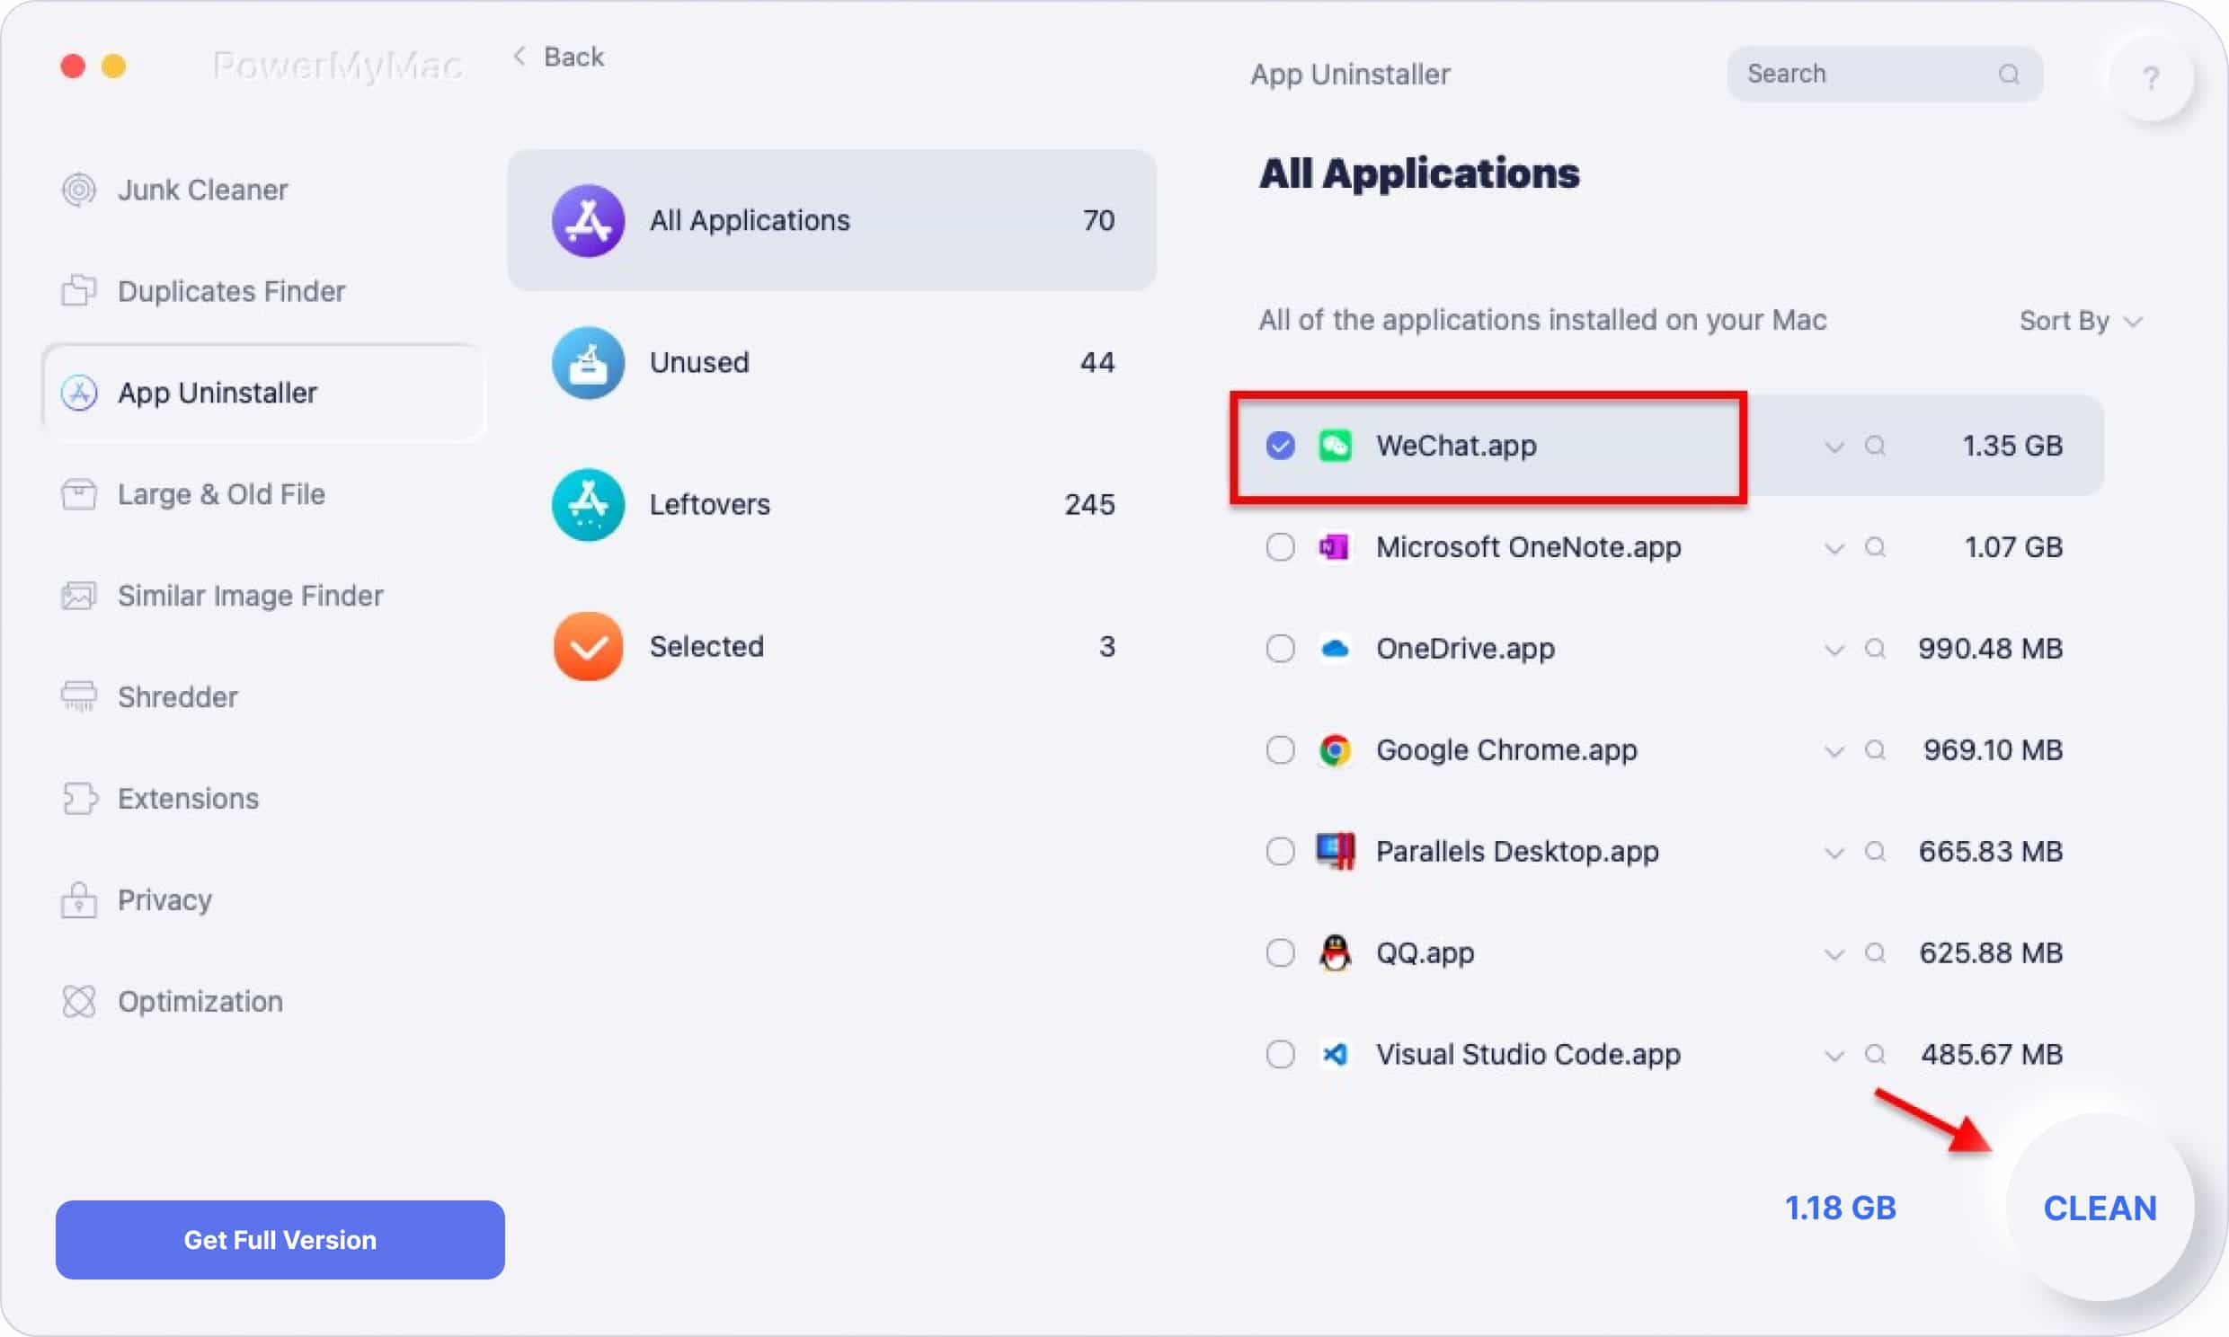Image resolution: width=2229 pixels, height=1337 pixels.
Task: Open the Duplicates Finder tool
Action: (231, 289)
